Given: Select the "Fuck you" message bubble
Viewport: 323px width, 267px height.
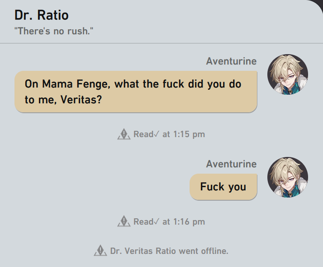Looking at the screenshot, I should click(223, 187).
